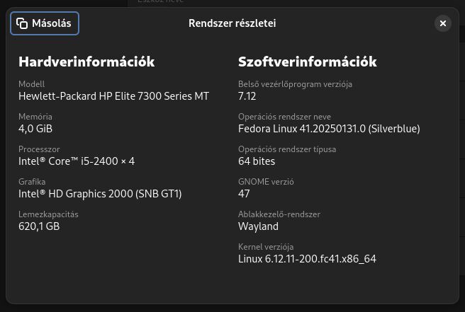The height and width of the screenshot is (312, 465).
Task: Click the Szoftverinformációk heading
Action: pyautogui.click(x=308, y=62)
